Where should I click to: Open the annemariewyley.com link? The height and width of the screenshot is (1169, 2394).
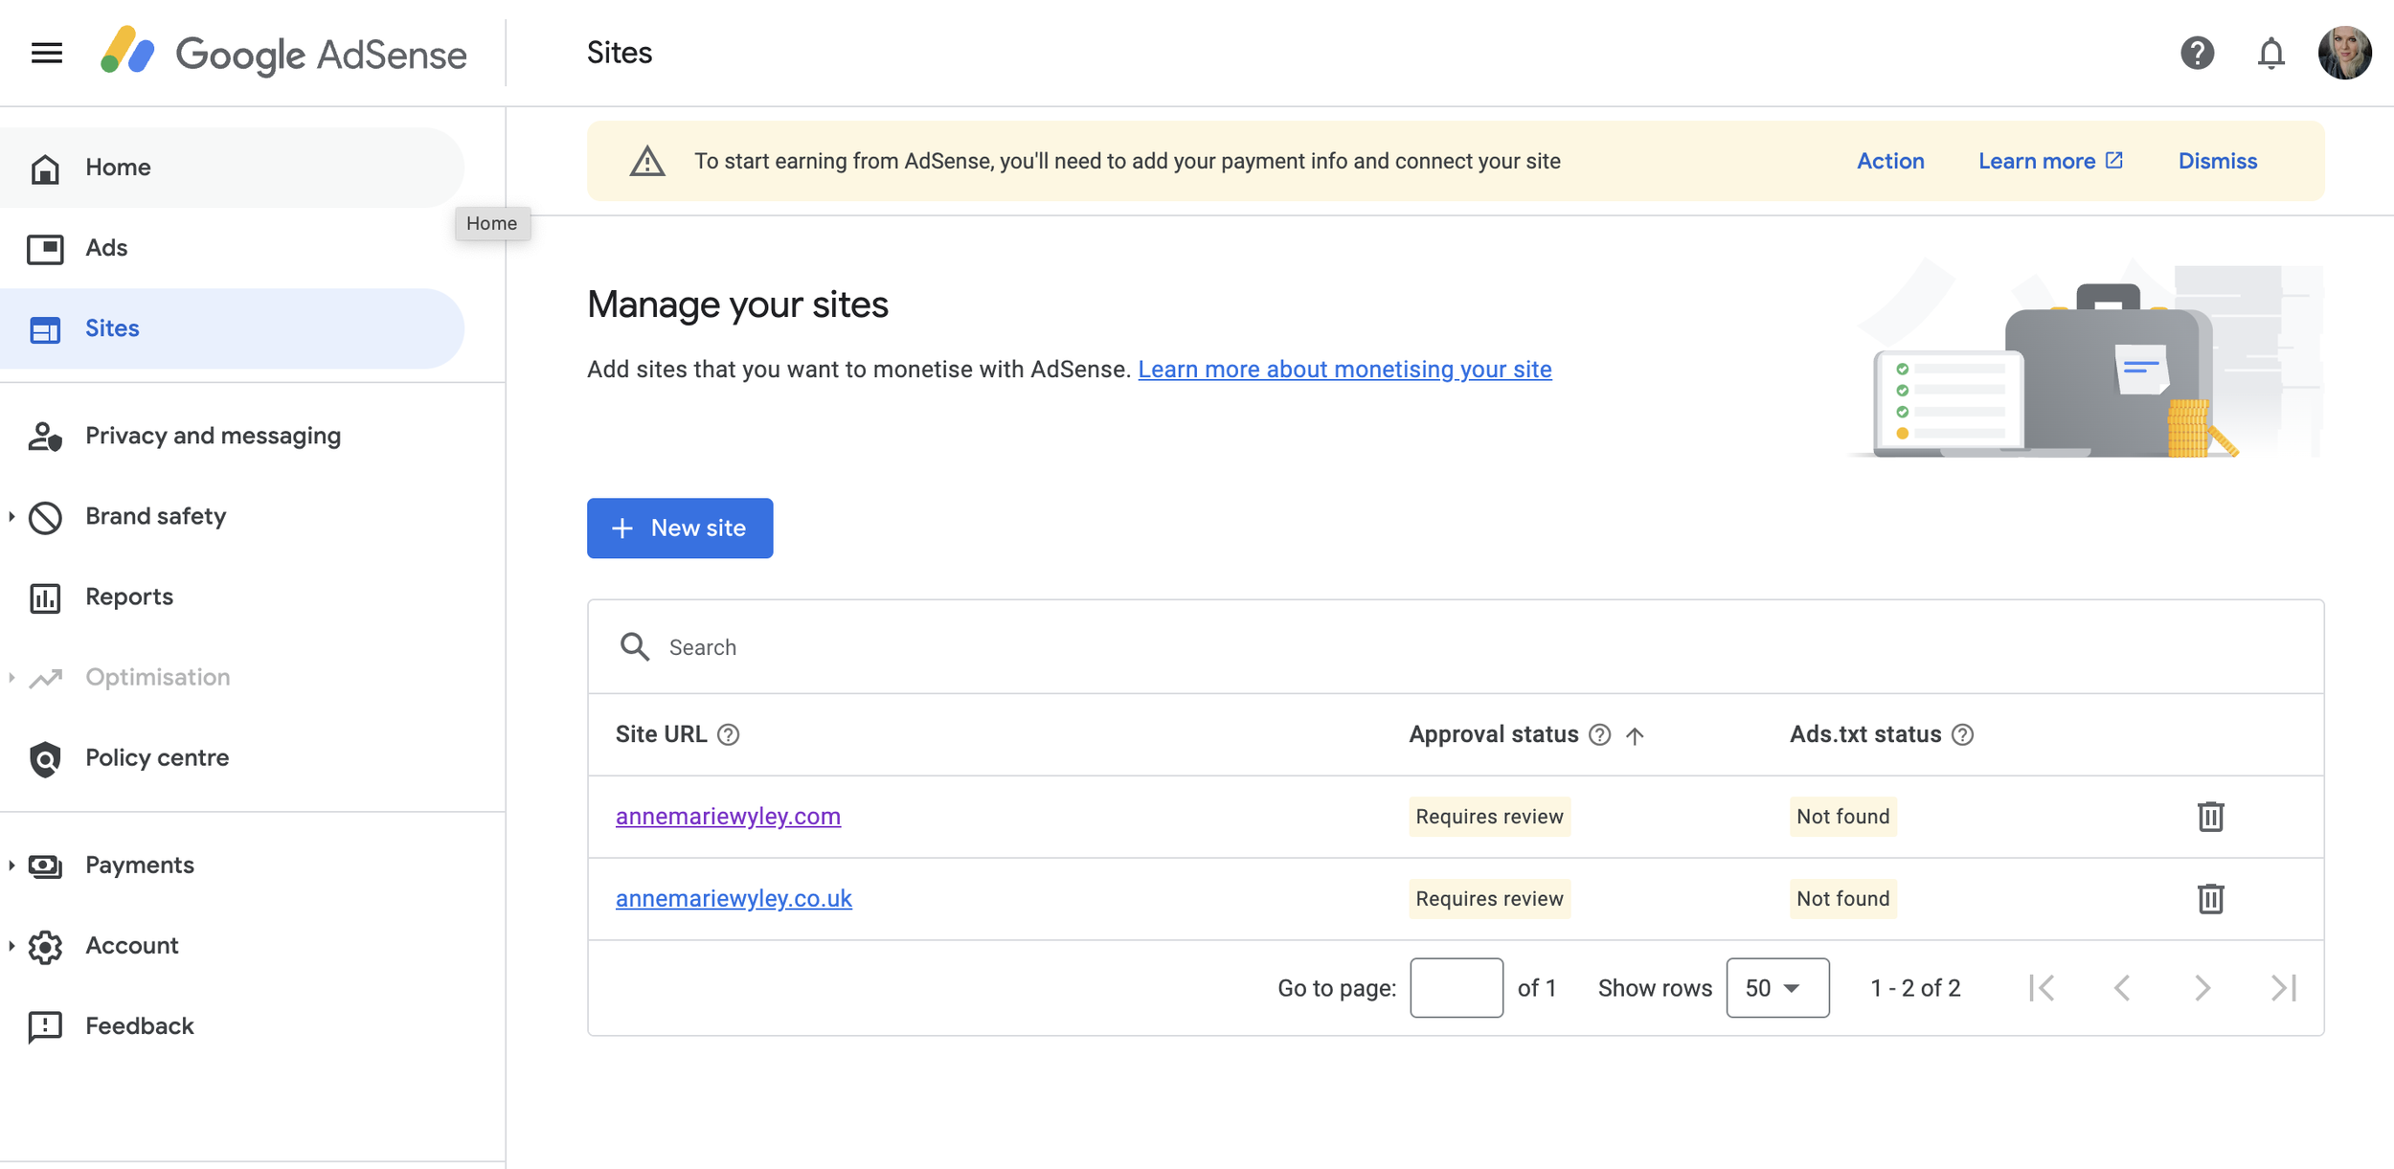click(x=728, y=817)
